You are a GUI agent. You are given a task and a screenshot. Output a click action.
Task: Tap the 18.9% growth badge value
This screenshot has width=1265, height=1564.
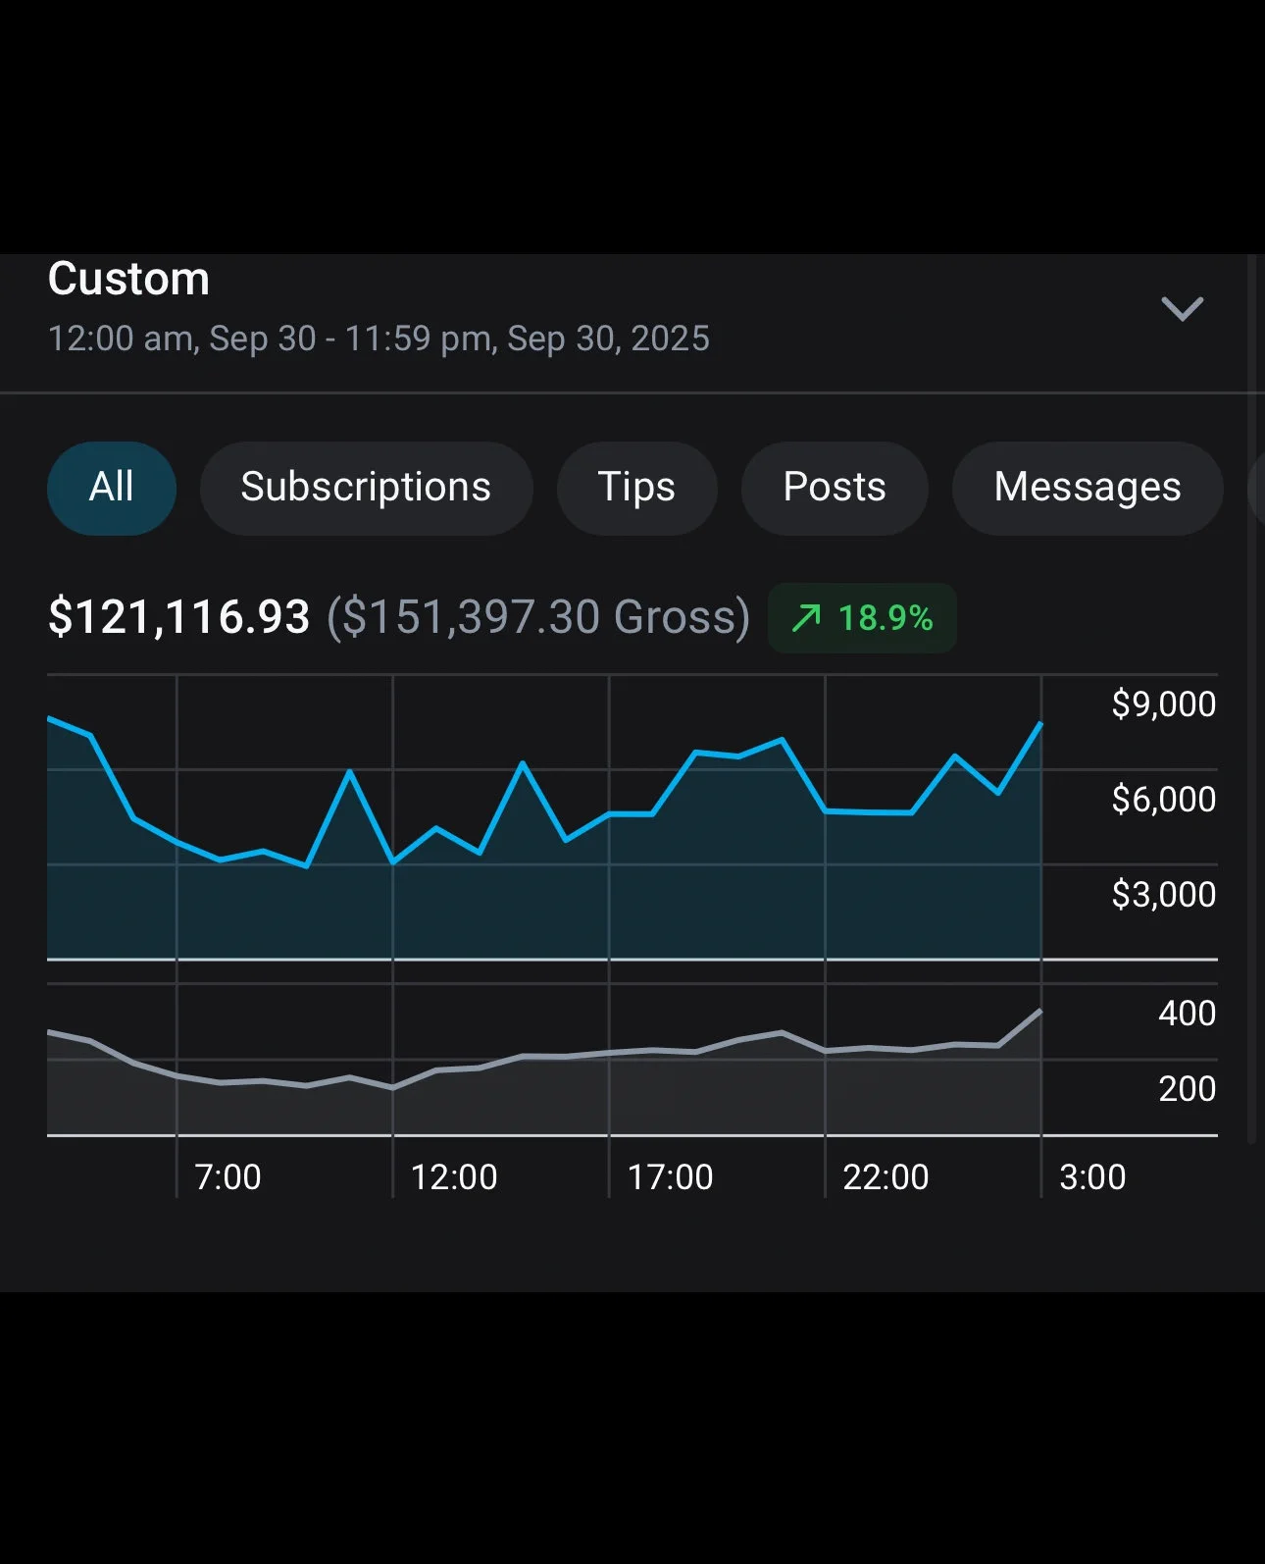tap(885, 618)
